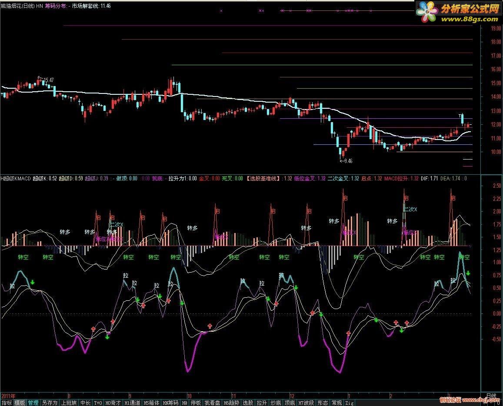The height and width of the screenshot is (406, 503).
Task: Click the 超级D: 0.59 value
Action: (71, 178)
